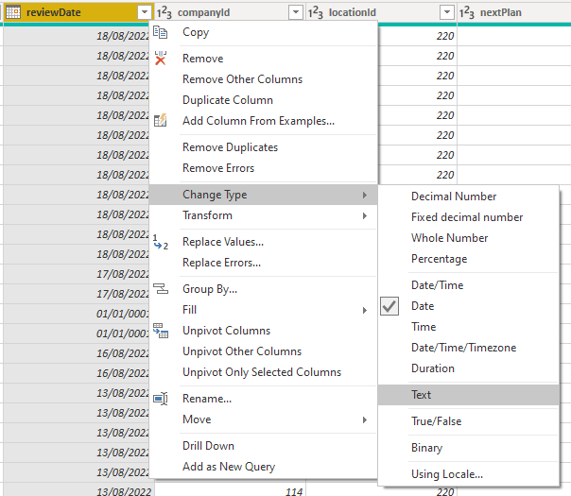Select Unpivot Other Columns
The height and width of the screenshot is (496, 571).
click(263, 351)
